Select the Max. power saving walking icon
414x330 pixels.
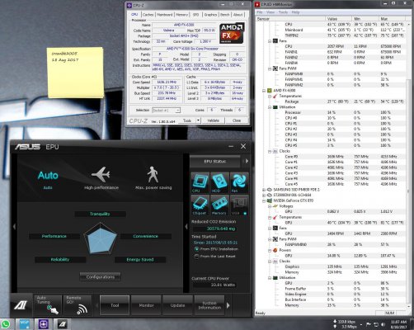click(x=153, y=174)
